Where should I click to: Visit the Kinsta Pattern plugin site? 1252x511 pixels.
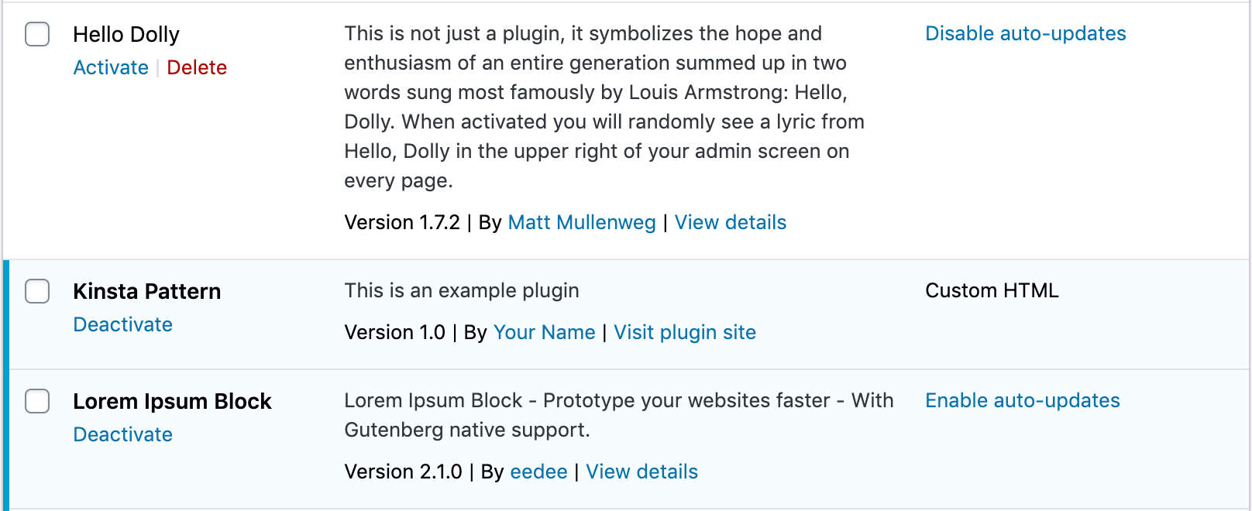coord(685,332)
